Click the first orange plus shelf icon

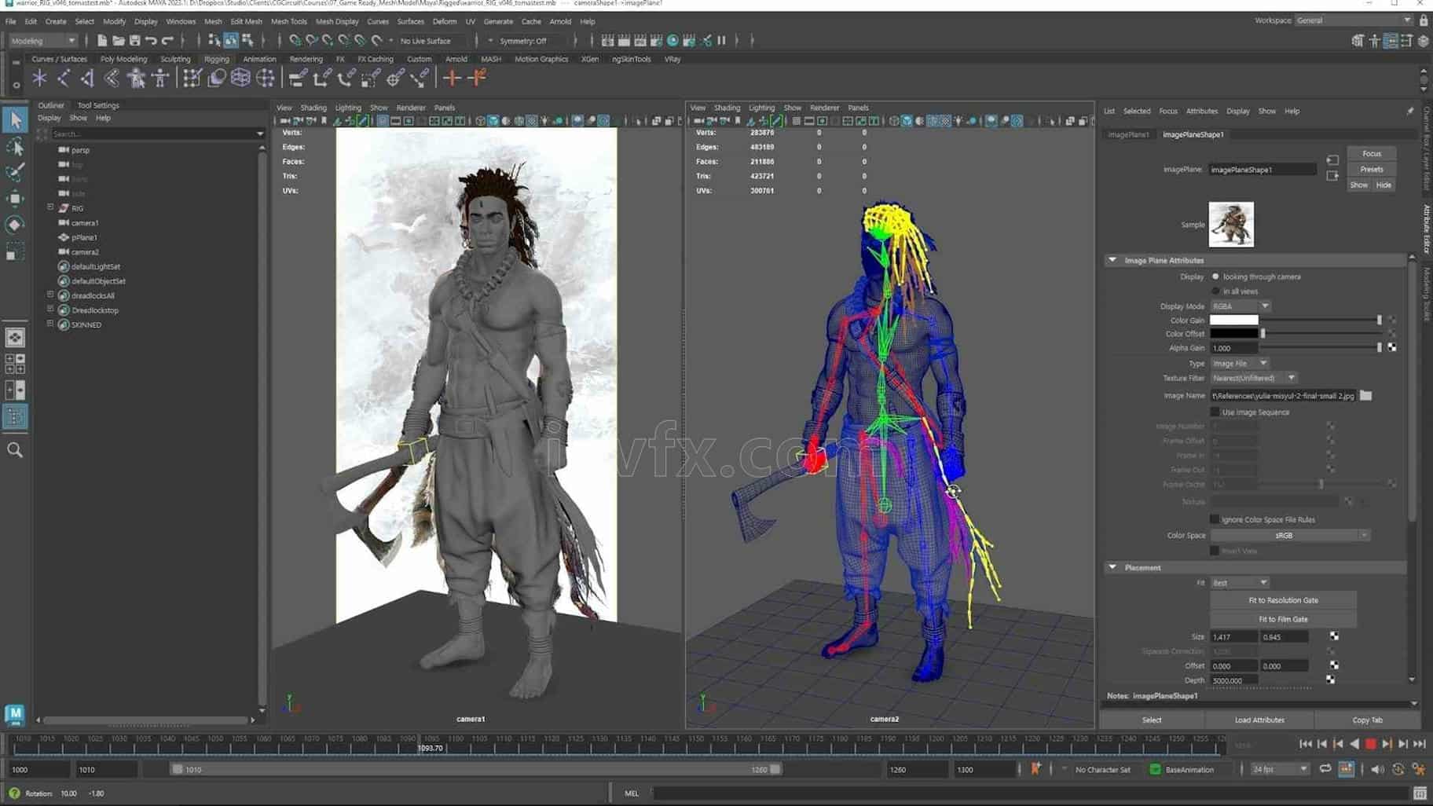click(x=452, y=78)
